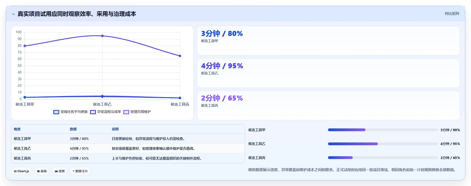The height and width of the screenshot is (186, 471).
Task: Select the 2分钟 / 65% data card
Action: [328, 105]
